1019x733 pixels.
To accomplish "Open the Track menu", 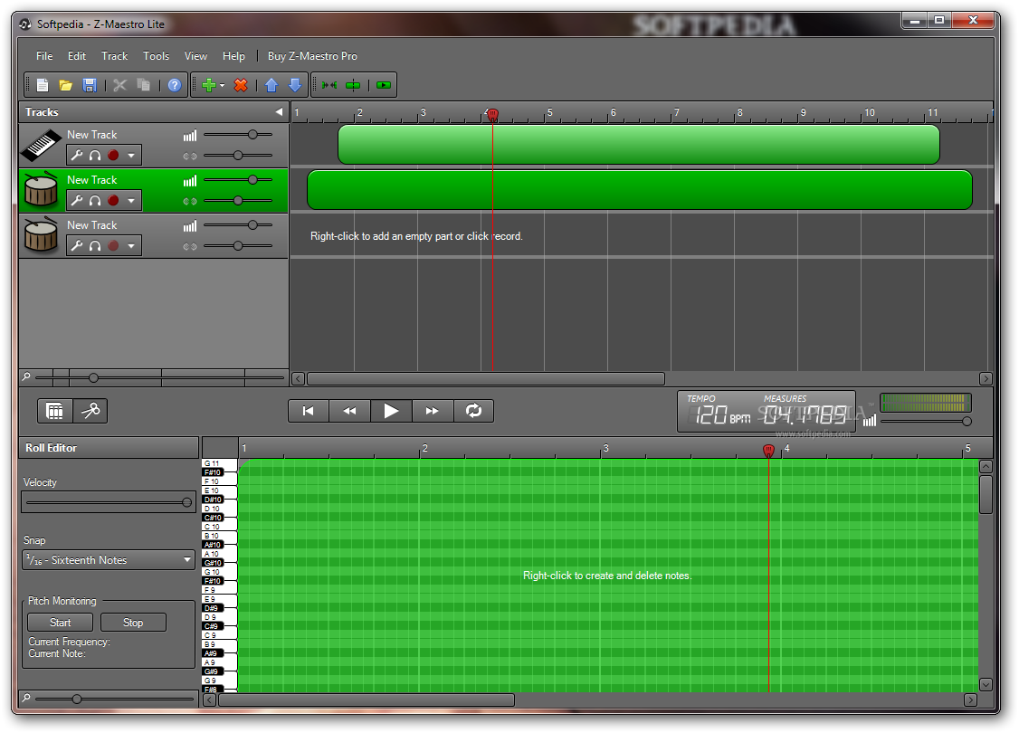I will pyautogui.click(x=114, y=56).
